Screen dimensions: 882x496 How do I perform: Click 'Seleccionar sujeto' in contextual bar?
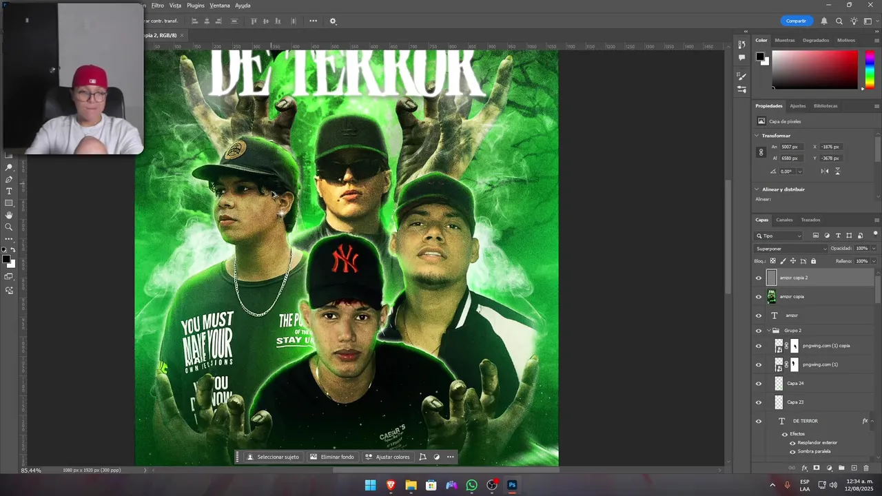pos(273,457)
